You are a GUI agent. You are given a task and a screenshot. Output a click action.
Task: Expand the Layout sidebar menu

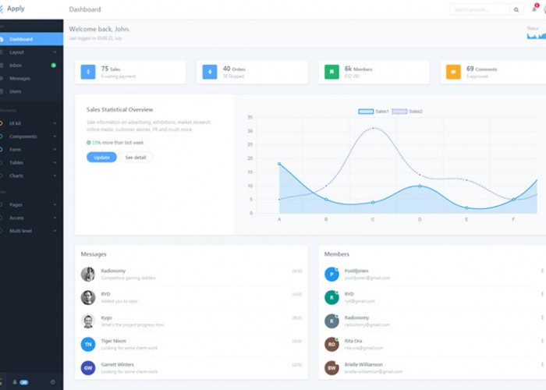tap(32, 52)
